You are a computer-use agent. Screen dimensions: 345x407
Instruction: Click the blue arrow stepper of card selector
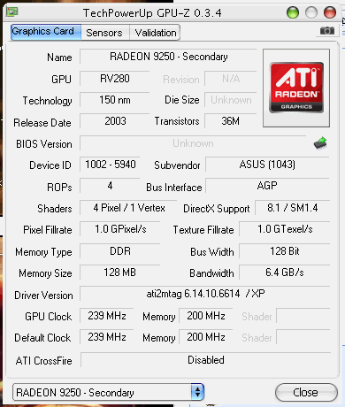[197, 392]
